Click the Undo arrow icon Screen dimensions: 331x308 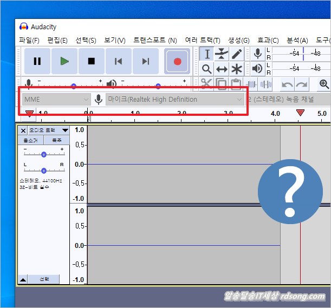tap(287, 84)
